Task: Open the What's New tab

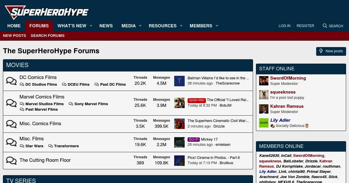Action: click(72, 26)
